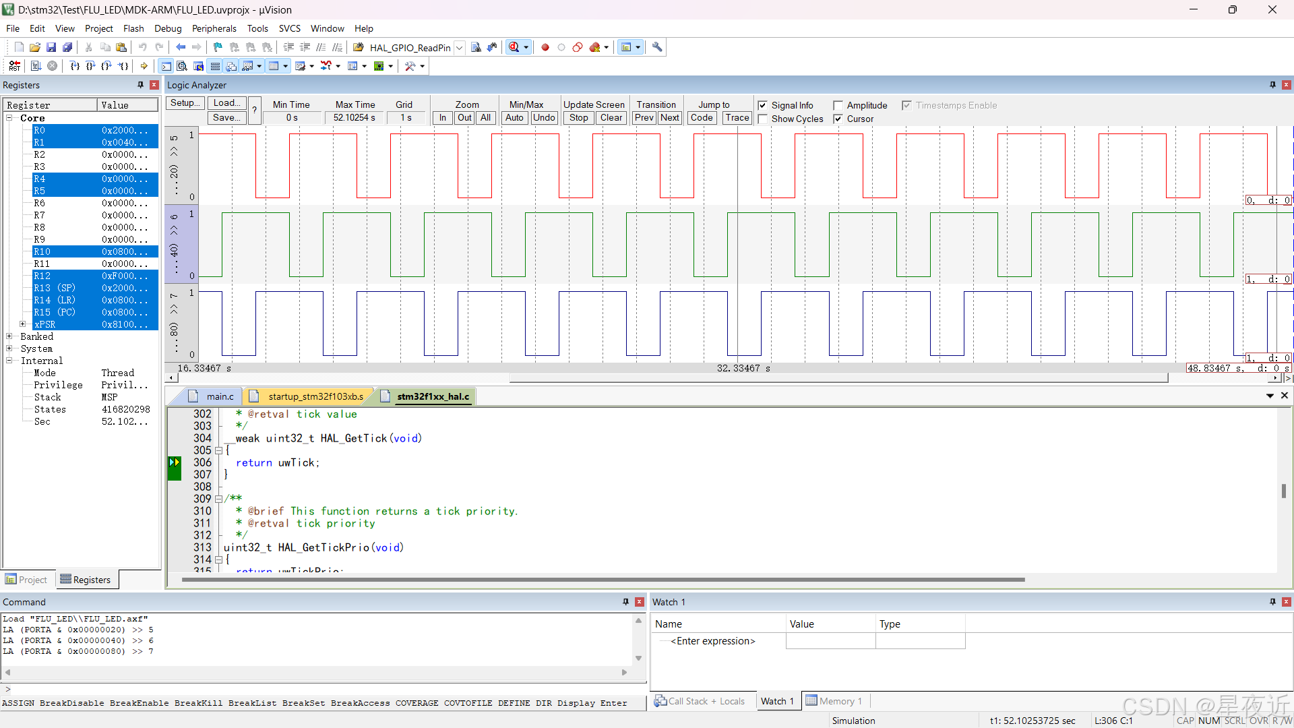Expand the Banked registers tree node
The height and width of the screenshot is (728, 1294).
coord(9,336)
